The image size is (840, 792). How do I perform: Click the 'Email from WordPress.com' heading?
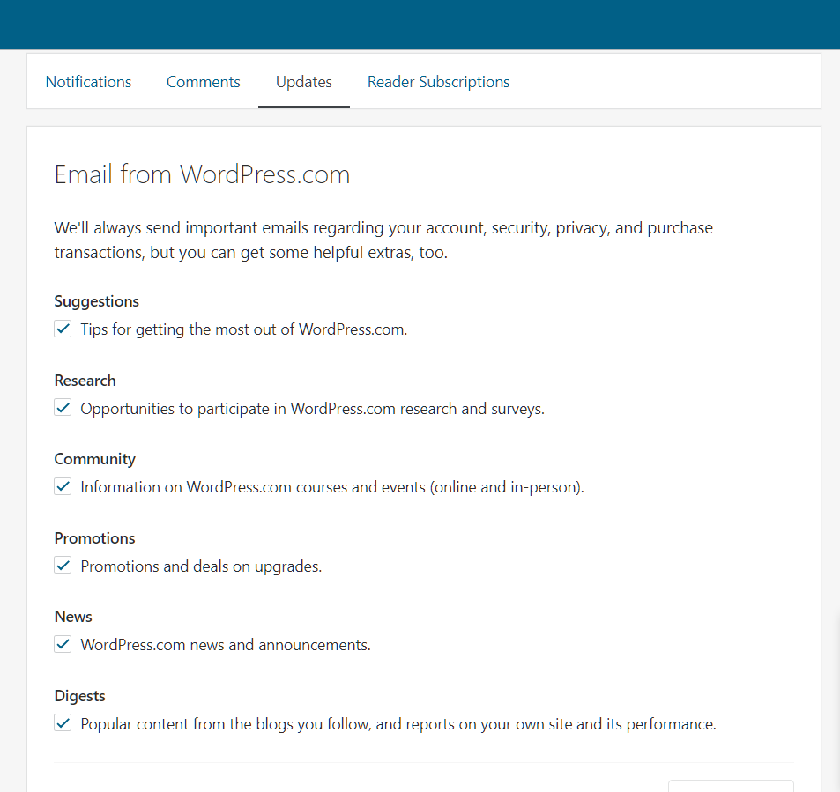tap(202, 174)
